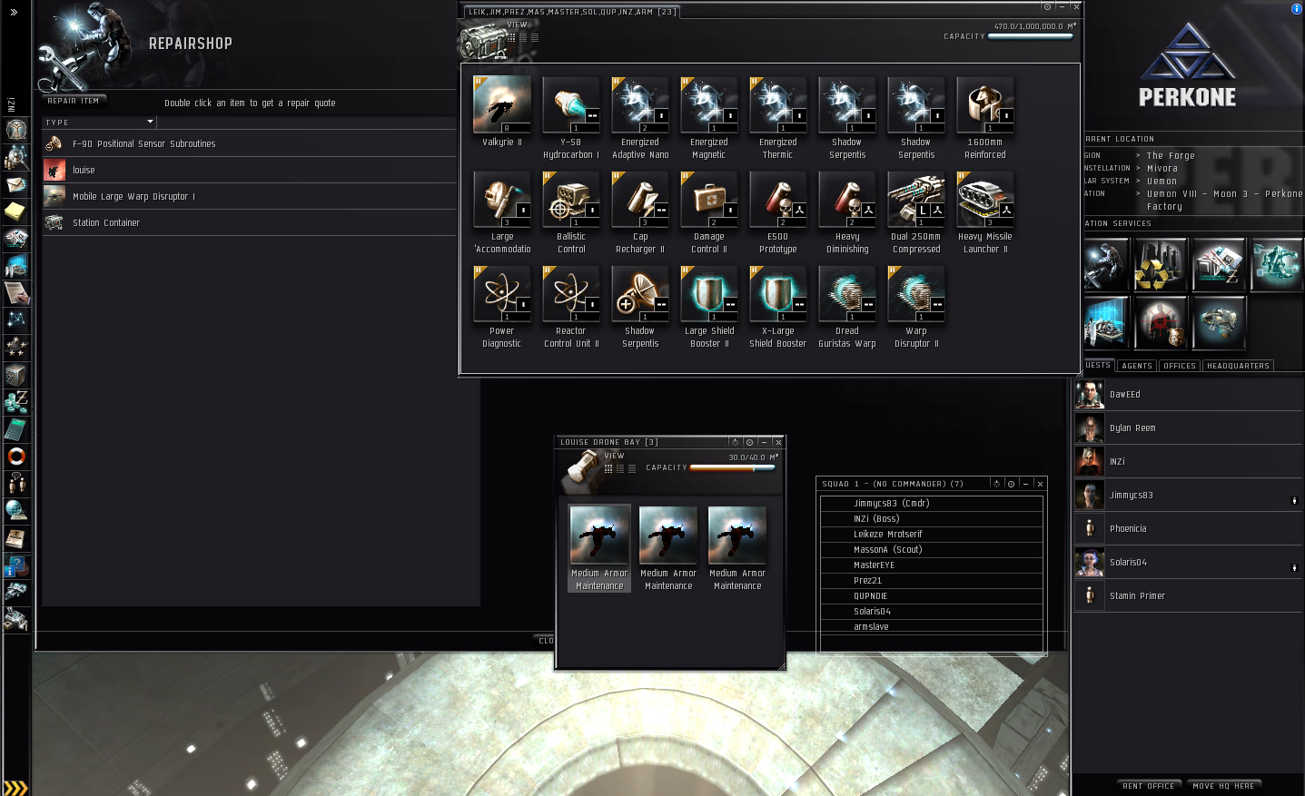Select the Large Shield Booster II item

coord(709,307)
